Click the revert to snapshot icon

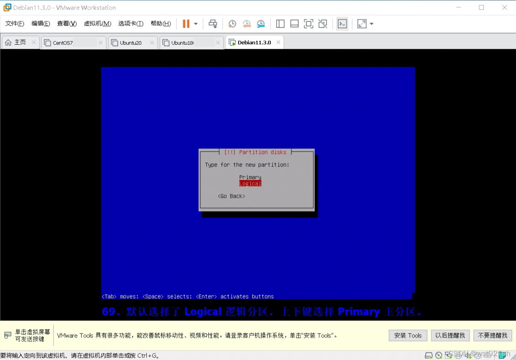(x=246, y=24)
